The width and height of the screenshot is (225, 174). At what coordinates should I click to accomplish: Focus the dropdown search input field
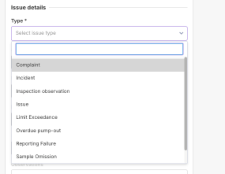[x=99, y=49]
